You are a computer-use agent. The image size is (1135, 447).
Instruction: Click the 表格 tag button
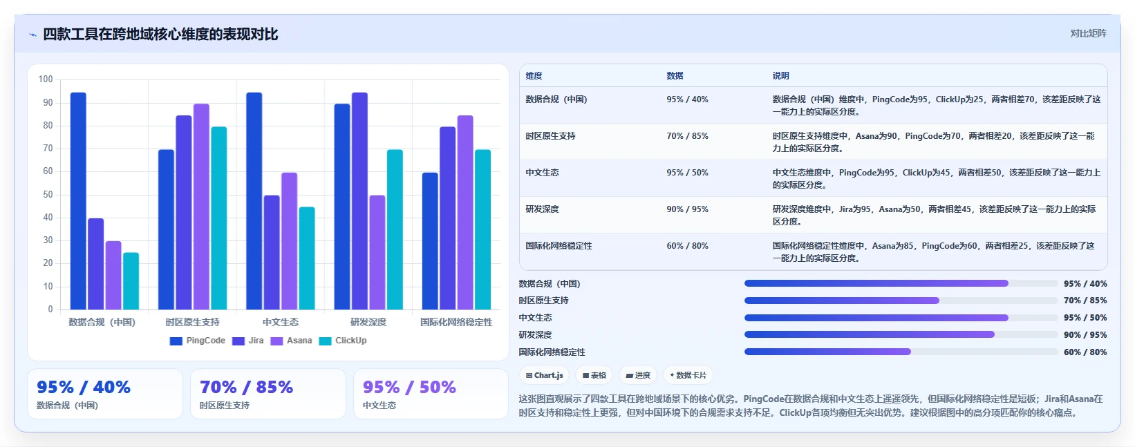pos(594,375)
